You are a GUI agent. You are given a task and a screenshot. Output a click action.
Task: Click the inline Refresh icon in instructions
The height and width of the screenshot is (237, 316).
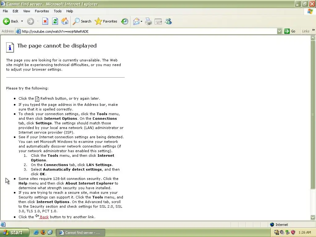coord(37,99)
